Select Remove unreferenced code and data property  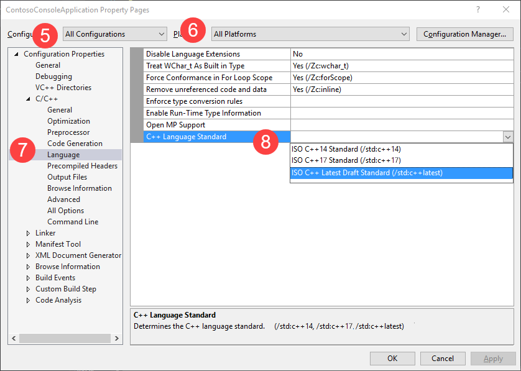[x=217, y=89]
